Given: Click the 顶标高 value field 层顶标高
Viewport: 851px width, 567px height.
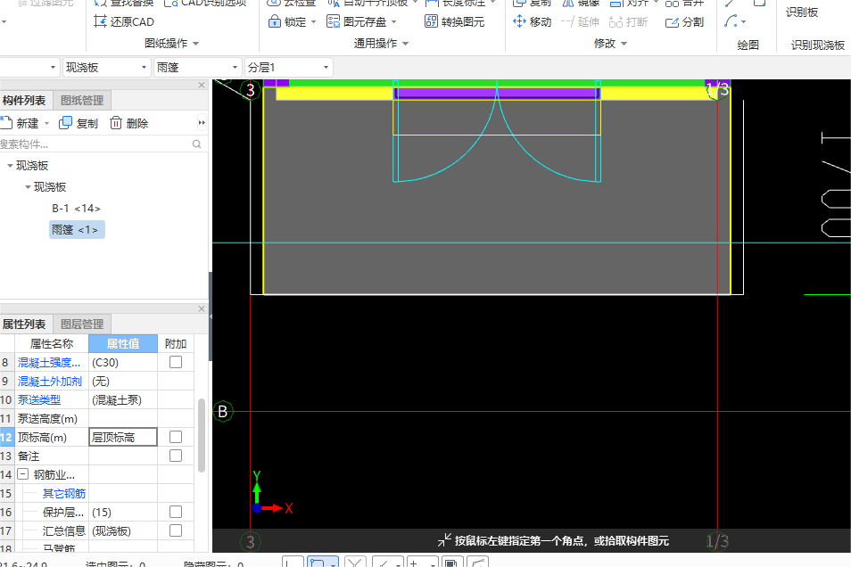Looking at the screenshot, I should [123, 437].
